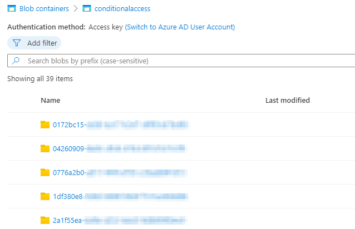Image resolution: width=355 pixels, height=229 pixels.
Task: Click the Blob containers breadcrumb icon
Action: point(12,9)
